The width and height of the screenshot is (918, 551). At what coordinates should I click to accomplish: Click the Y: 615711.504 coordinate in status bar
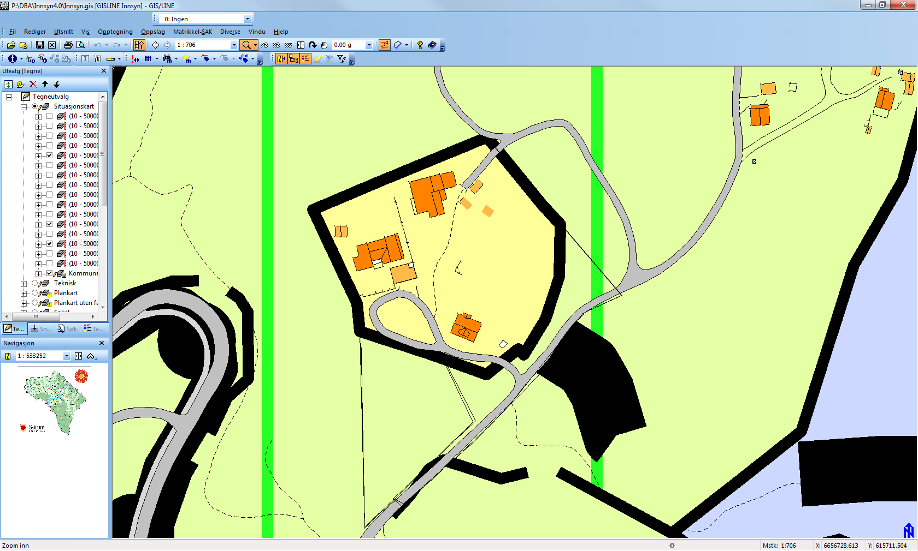887,546
